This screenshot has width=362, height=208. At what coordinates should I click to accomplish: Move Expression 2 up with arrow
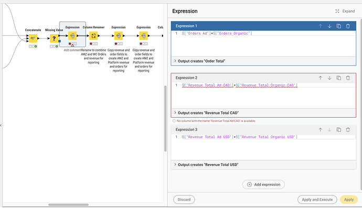[320, 78]
